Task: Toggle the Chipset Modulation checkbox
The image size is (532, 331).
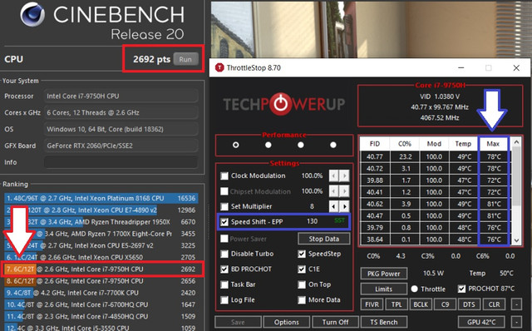Action: point(224,191)
